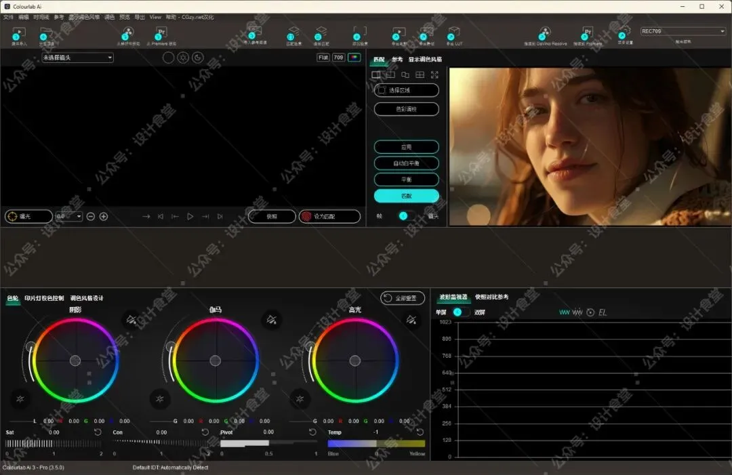Open the project settings gear icon
The width and height of the screenshot is (732, 475).
(x=625, y=33)
